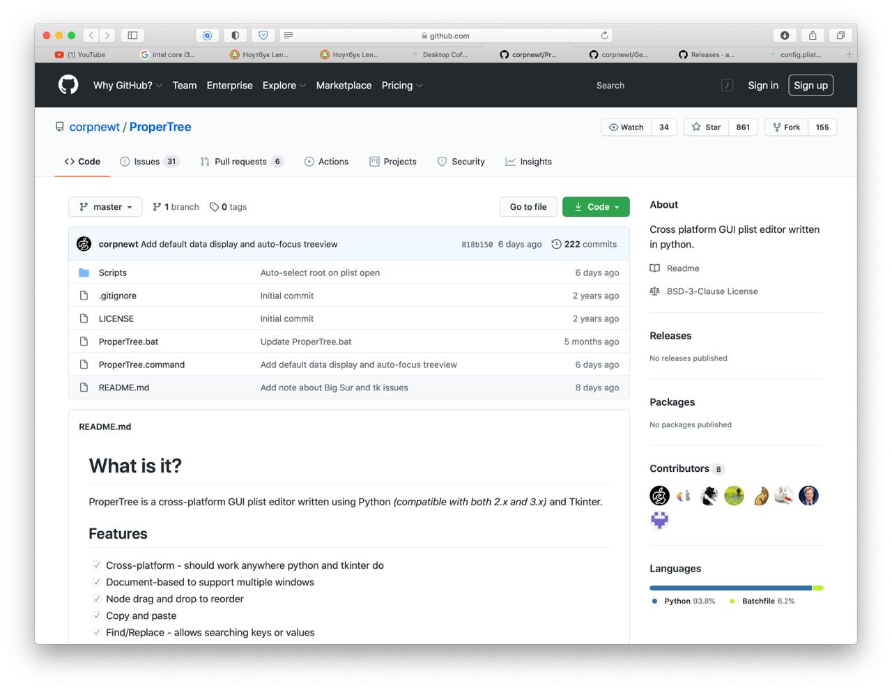Click Python 93.8% language entry
Screen dimensions: 892x690
[683, 601]
